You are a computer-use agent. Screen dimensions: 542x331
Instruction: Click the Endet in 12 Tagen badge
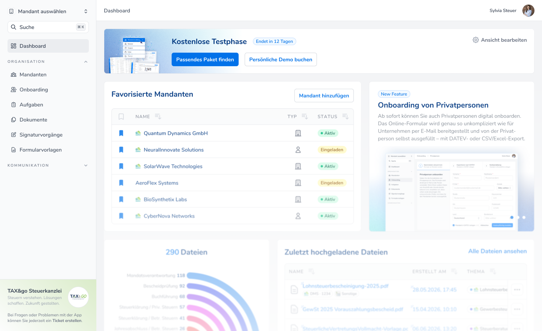[274, 41]
